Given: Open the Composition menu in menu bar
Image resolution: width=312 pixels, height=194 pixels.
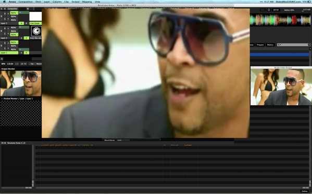Looking at the screenshot, I should pos(26,2).
